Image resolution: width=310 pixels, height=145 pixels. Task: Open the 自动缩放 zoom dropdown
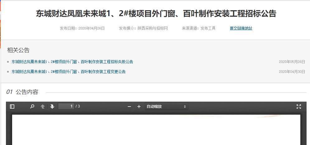tap(166, 107)
